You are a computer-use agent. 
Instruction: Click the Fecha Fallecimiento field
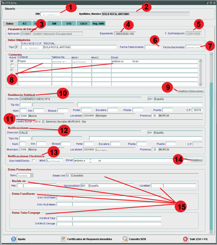[152, 47]
